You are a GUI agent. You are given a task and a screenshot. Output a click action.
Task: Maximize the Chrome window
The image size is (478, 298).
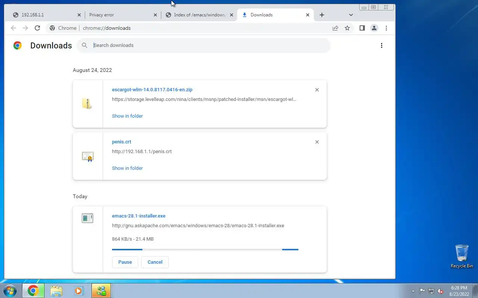click(x=373, y=7)
